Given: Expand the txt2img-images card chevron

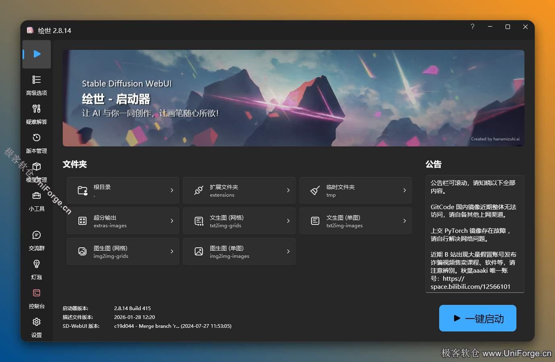Looking at the screenshot, I should [405, 221].
